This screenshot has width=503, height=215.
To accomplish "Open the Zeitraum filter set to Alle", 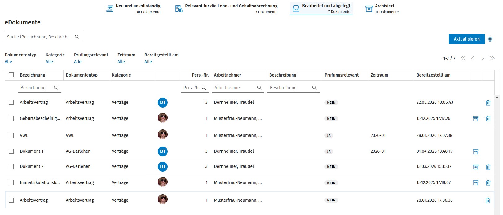I will [x=121, y=62].
